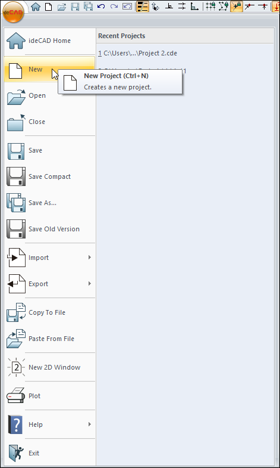This screenshot has height=468, width=280.
Task: Toggle the highlighted snap mode toolbar button
Action: 237,7
